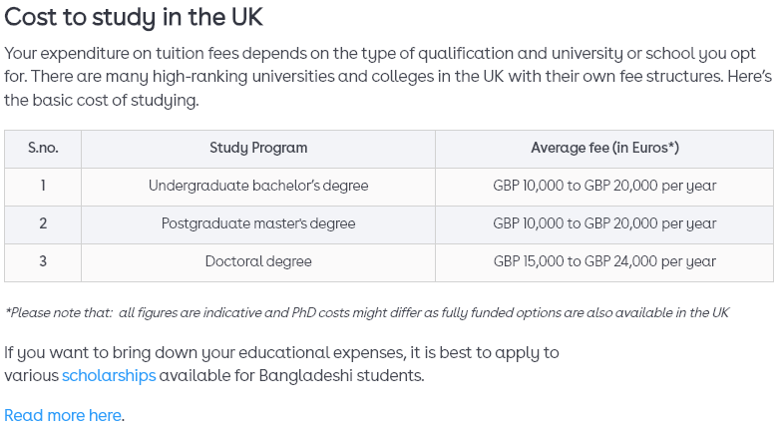
Task: Click serial number 2 in the table
Action: coord(43,223)
